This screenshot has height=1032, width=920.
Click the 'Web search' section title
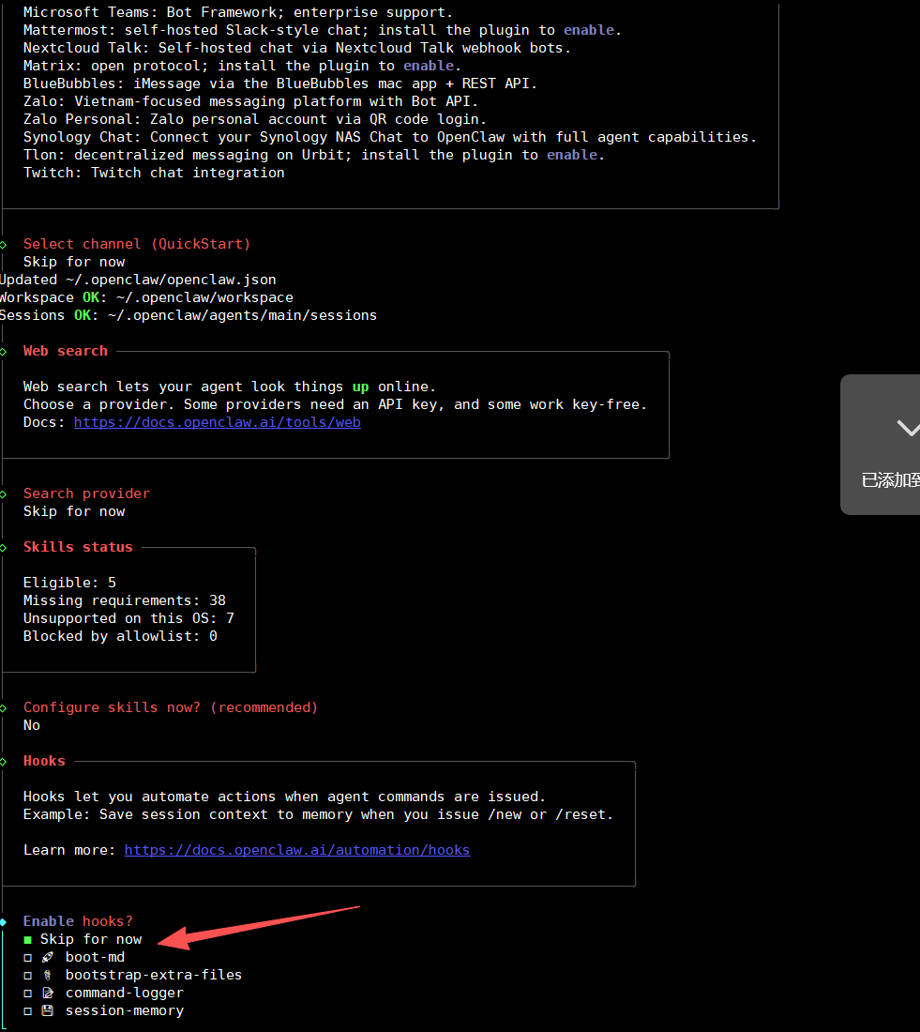(x=65, y=351)
